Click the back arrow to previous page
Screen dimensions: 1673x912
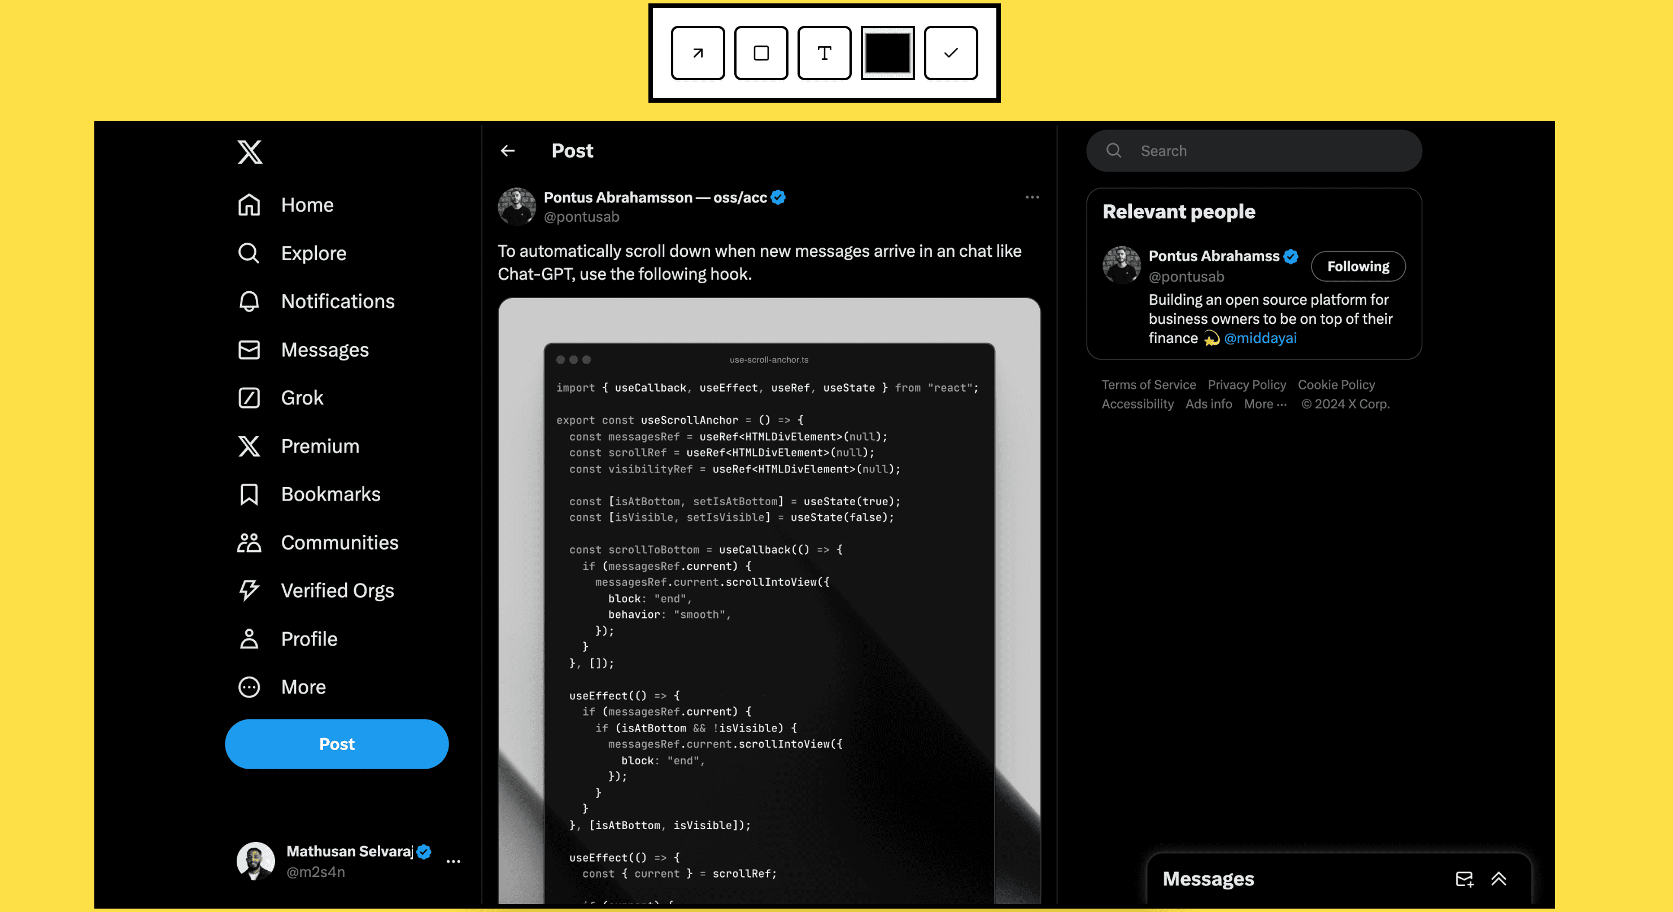[x=508, y=150]
